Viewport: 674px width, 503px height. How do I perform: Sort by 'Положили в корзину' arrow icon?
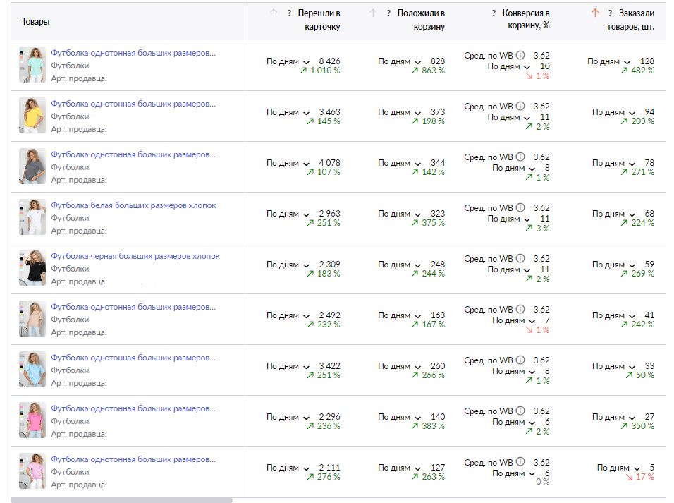click(374, 13)
